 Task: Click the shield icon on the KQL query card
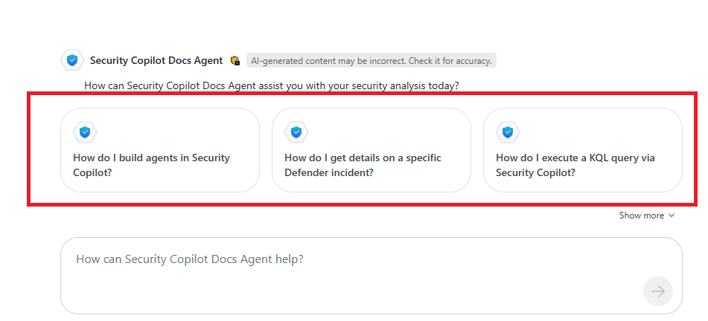pos(508,132)
